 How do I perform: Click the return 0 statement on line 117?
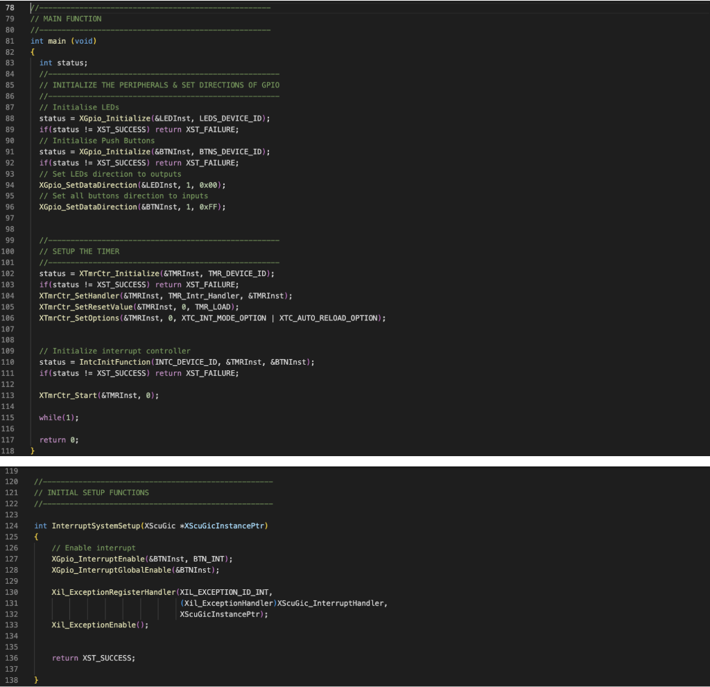(x=59, y=440)
